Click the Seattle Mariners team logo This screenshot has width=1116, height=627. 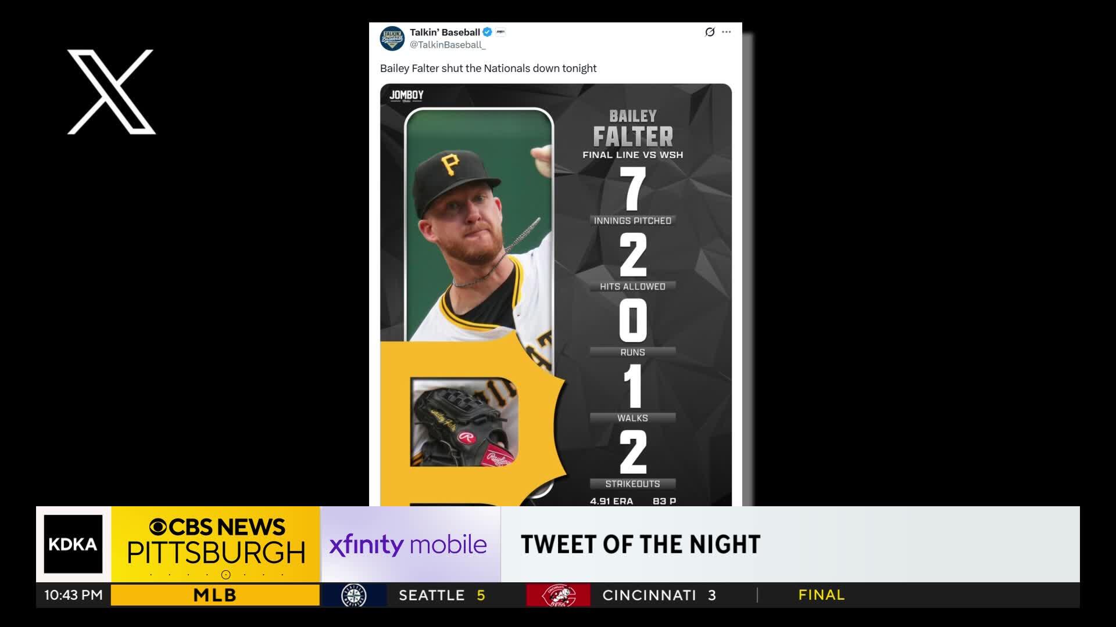(x=353, y=595)
